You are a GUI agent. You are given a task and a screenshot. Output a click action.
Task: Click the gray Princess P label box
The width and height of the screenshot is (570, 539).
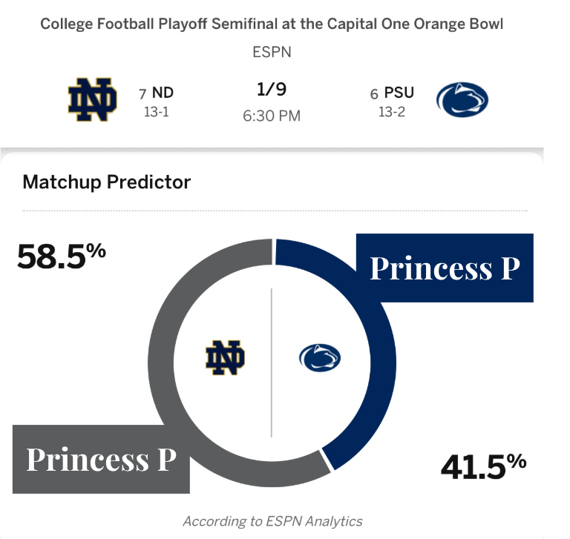pyautogui.click(x=101, y=460)
